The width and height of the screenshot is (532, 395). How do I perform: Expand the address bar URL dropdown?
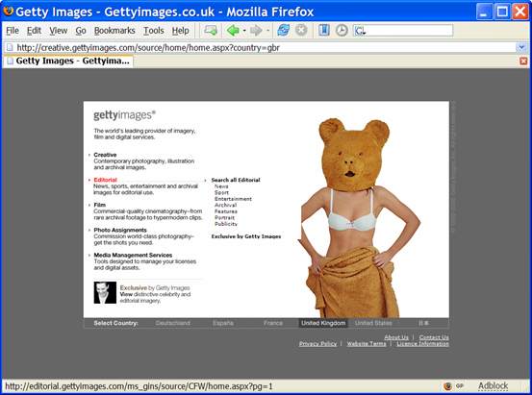521,47
